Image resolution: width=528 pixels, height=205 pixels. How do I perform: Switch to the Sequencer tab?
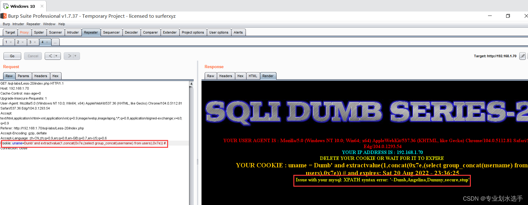(111, 32)
